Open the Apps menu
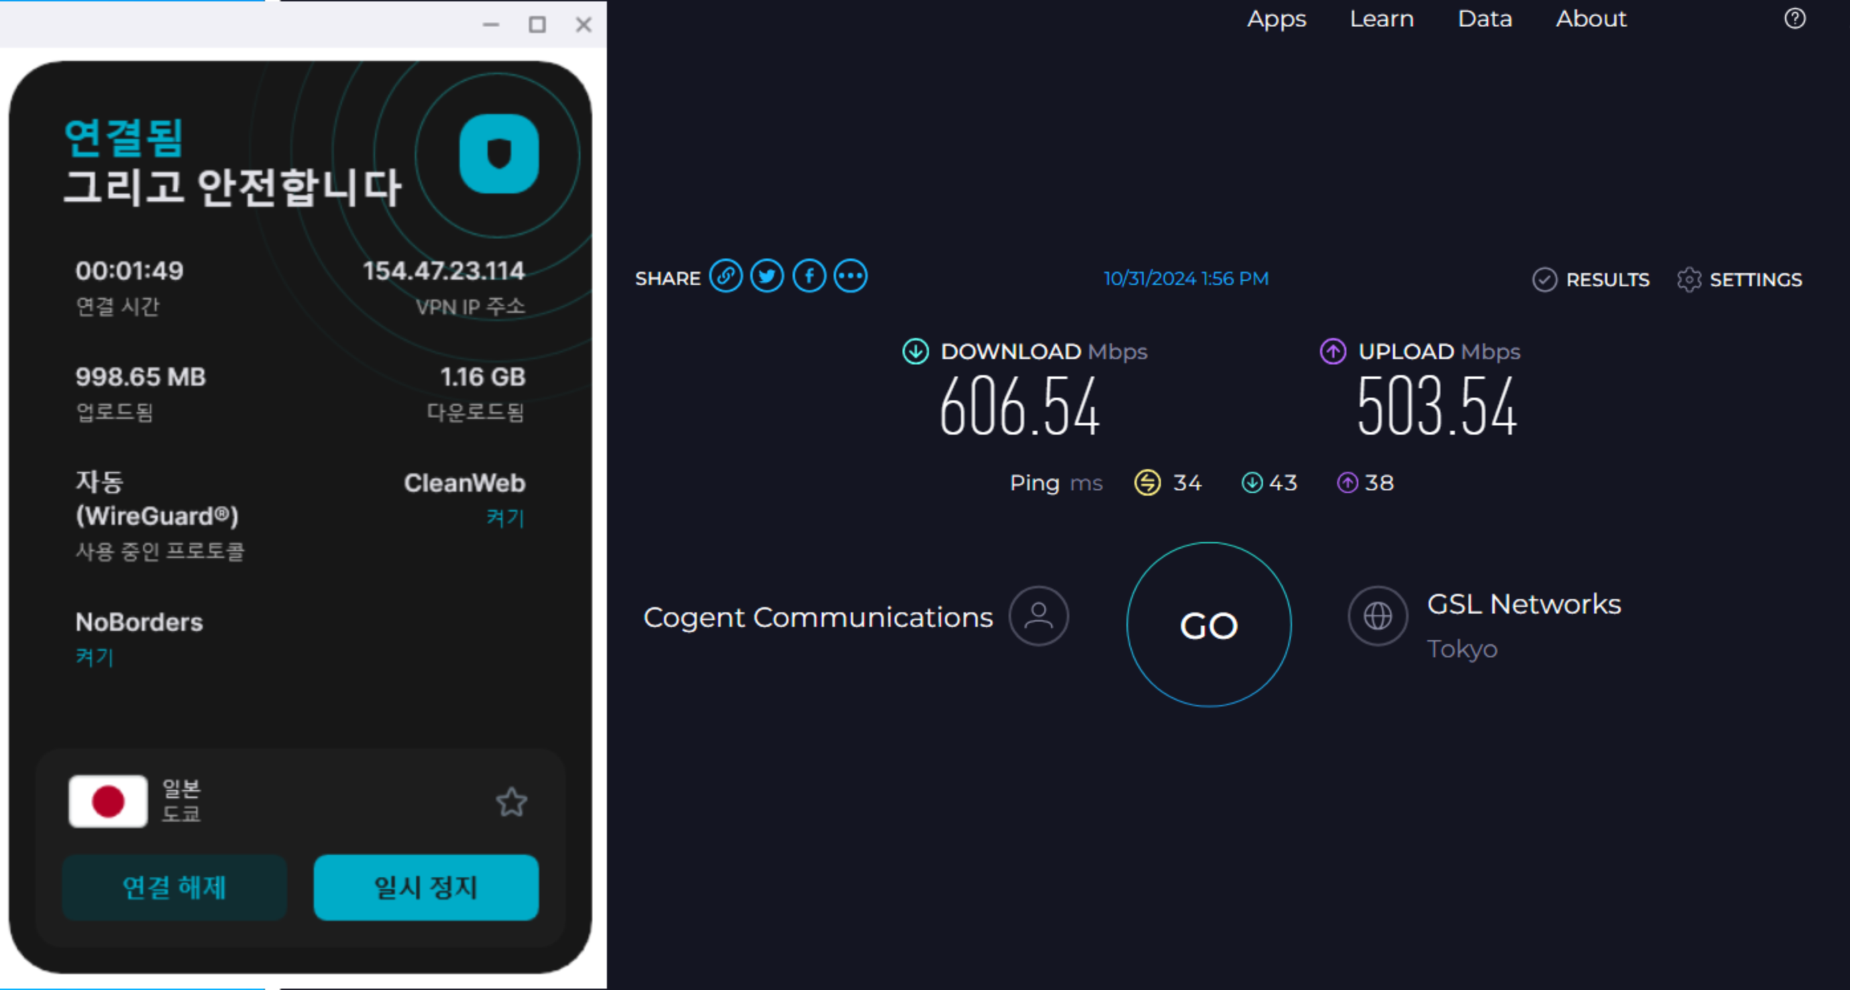Screen dimensions: 1850x990 click(1276, 19)
